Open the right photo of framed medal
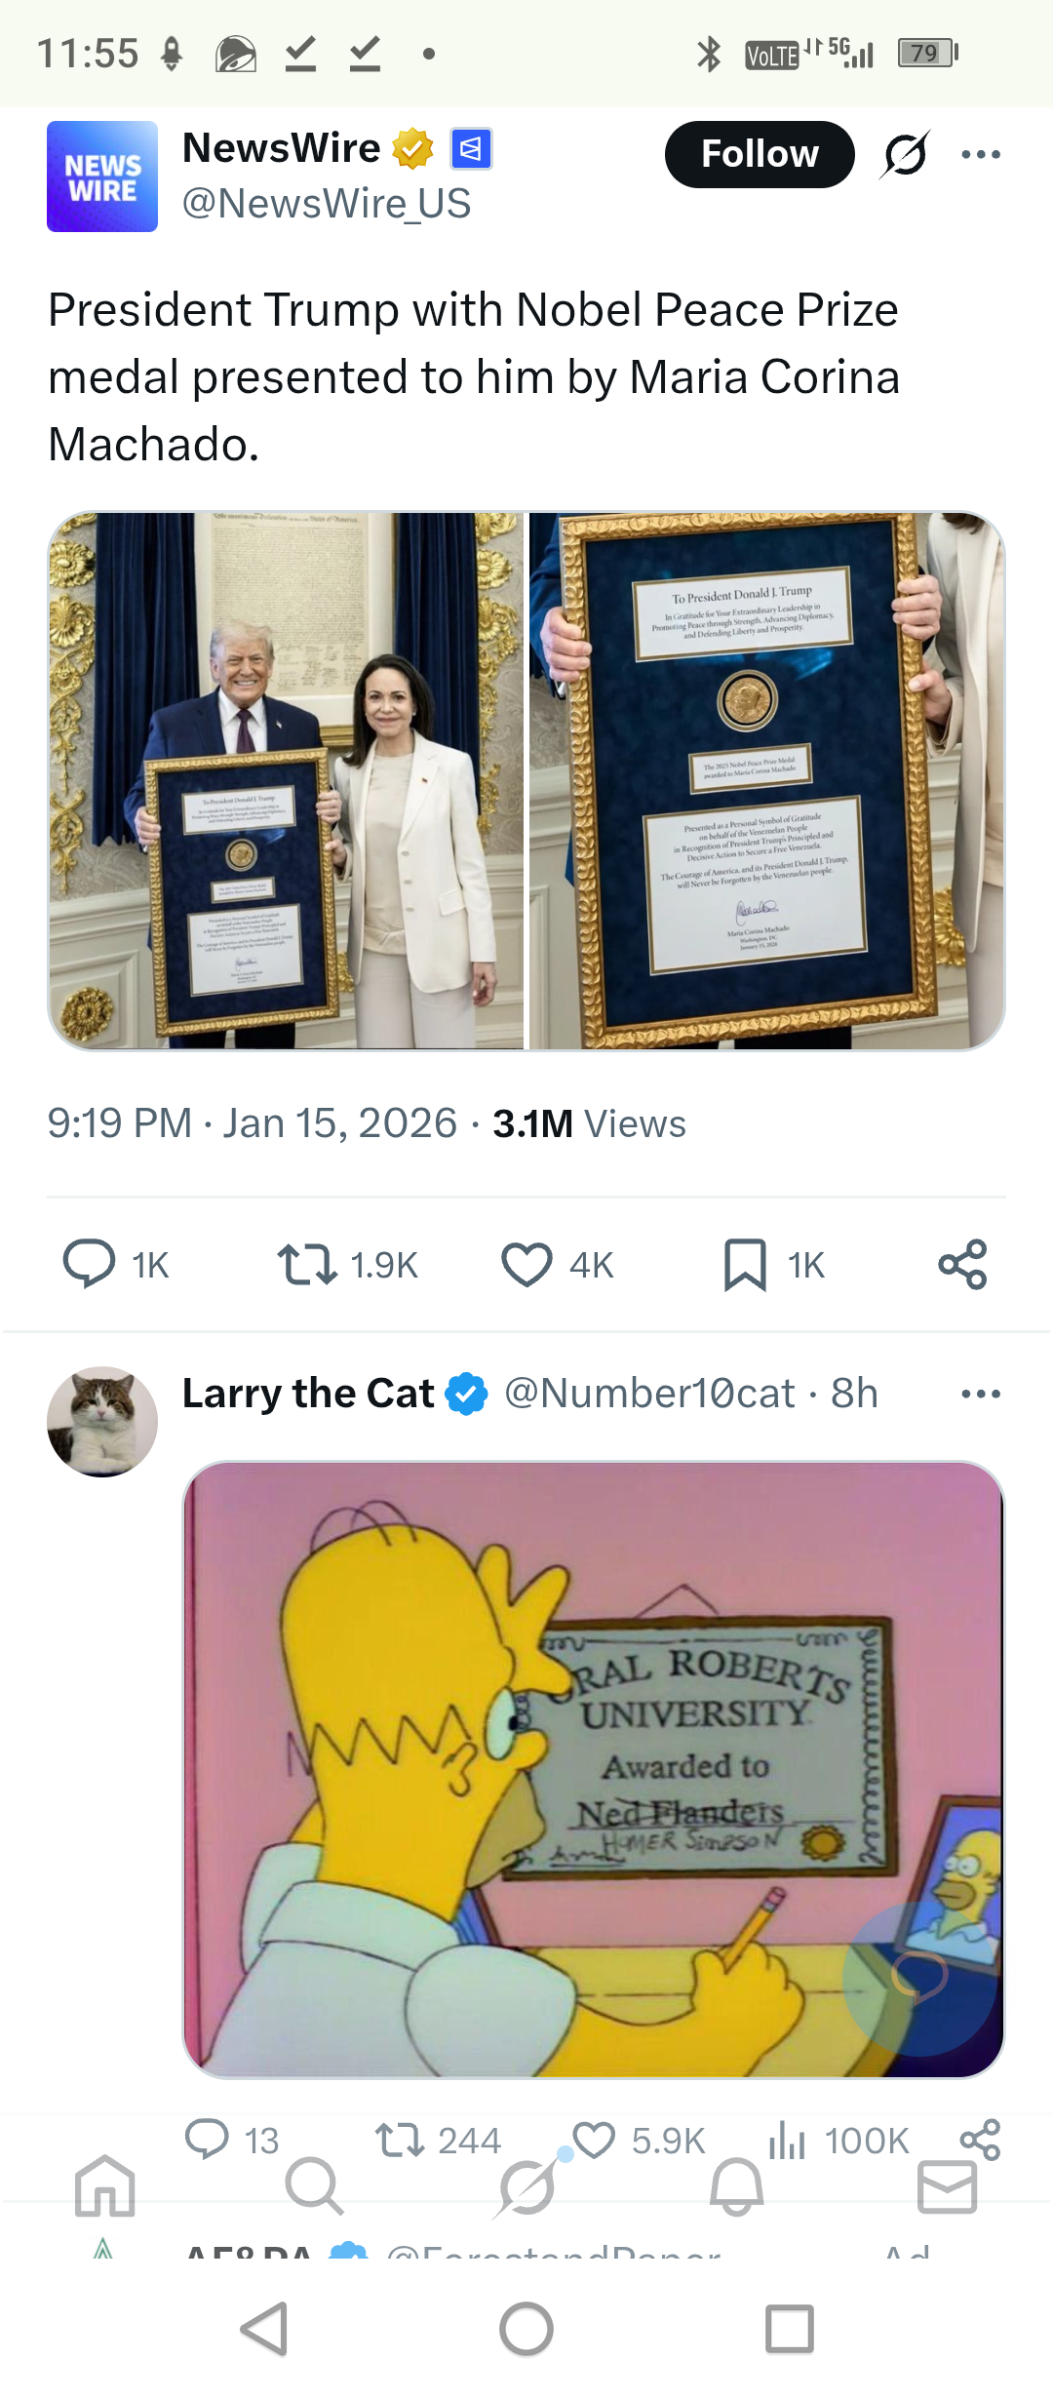The width and height of the screenshot is (1053, 2399). point(767,781)
